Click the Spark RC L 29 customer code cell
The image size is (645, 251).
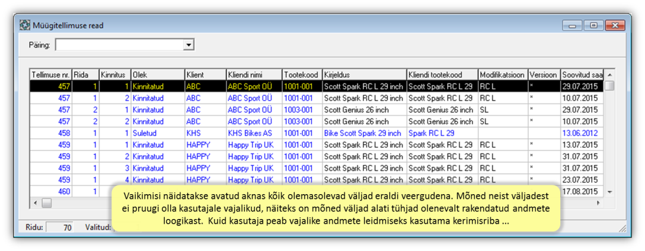(x=442, y=133)
